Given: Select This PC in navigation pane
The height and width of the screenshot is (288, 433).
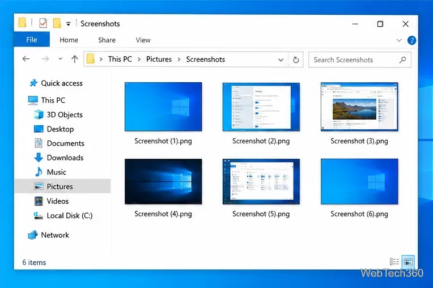Looking at the screenshot, I should (46, 100).
